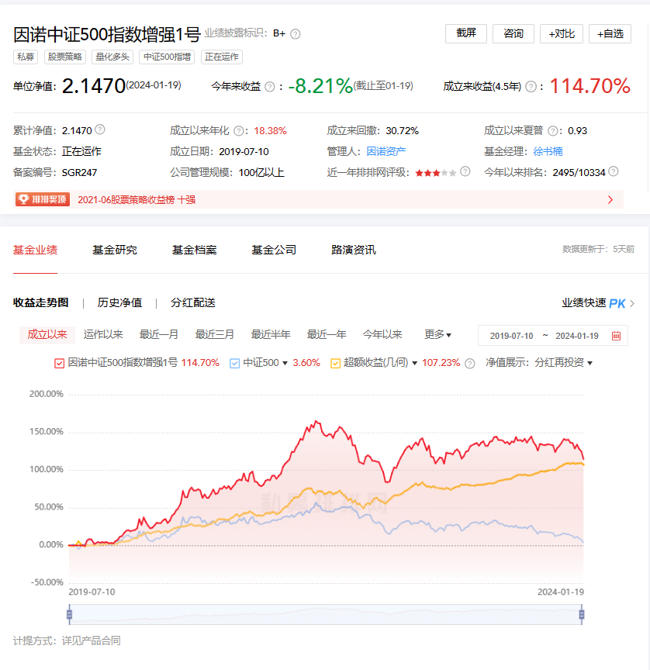Open manager link 因诺资产

[386, 151]
